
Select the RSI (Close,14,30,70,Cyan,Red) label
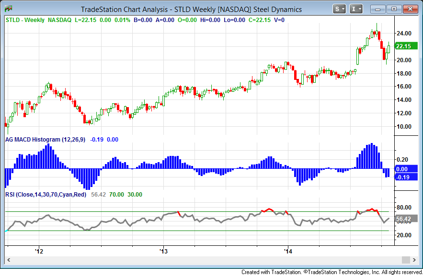click(46, 195)
